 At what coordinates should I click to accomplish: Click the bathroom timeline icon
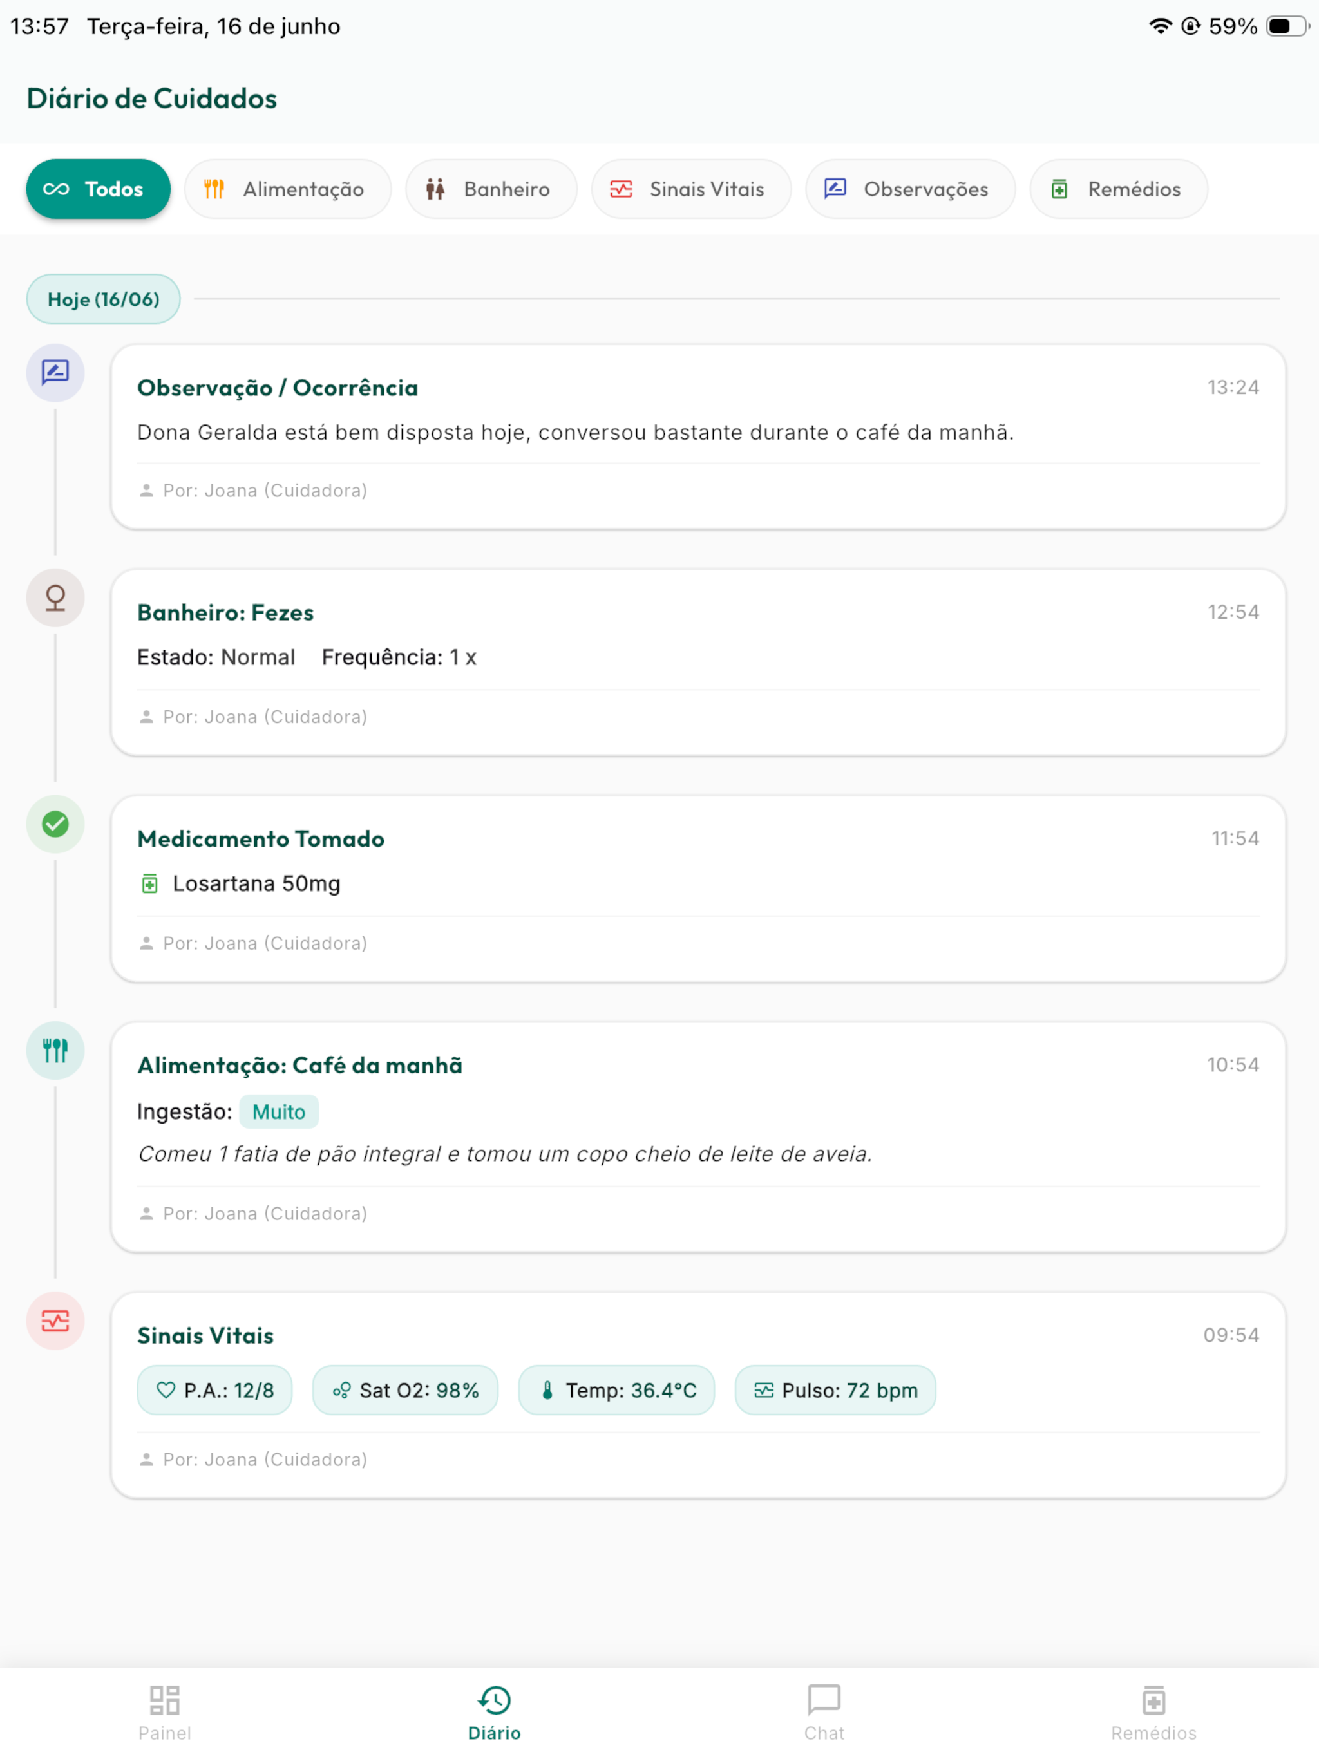tap(55, 597)
